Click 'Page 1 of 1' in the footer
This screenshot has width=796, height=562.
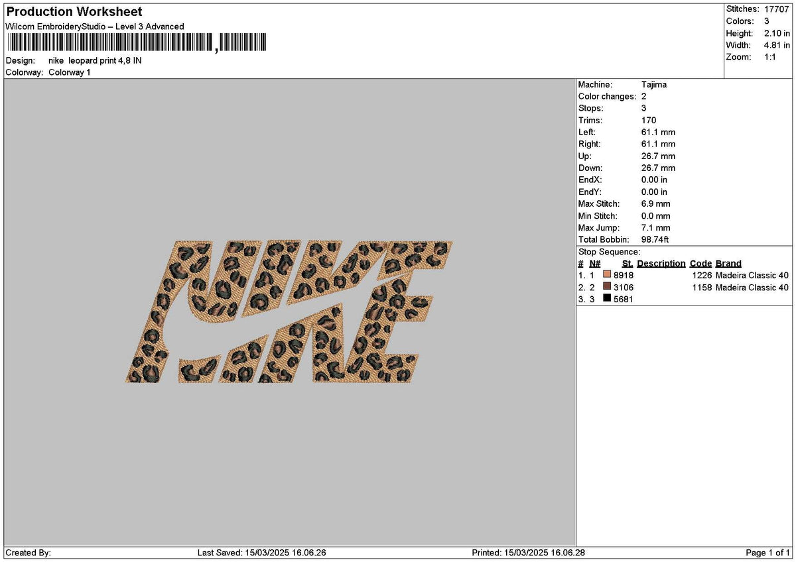[768, 553]
